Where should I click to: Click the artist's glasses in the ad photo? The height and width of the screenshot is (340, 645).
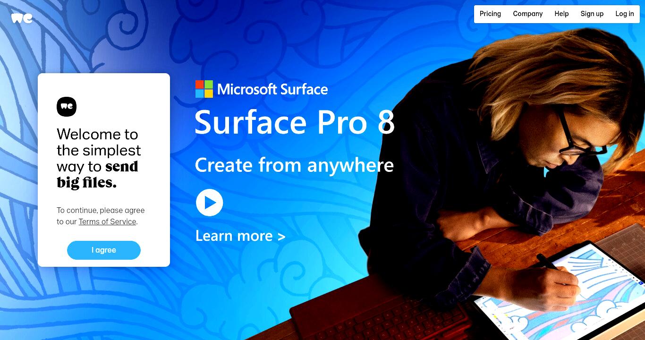(x=578, y=137)
